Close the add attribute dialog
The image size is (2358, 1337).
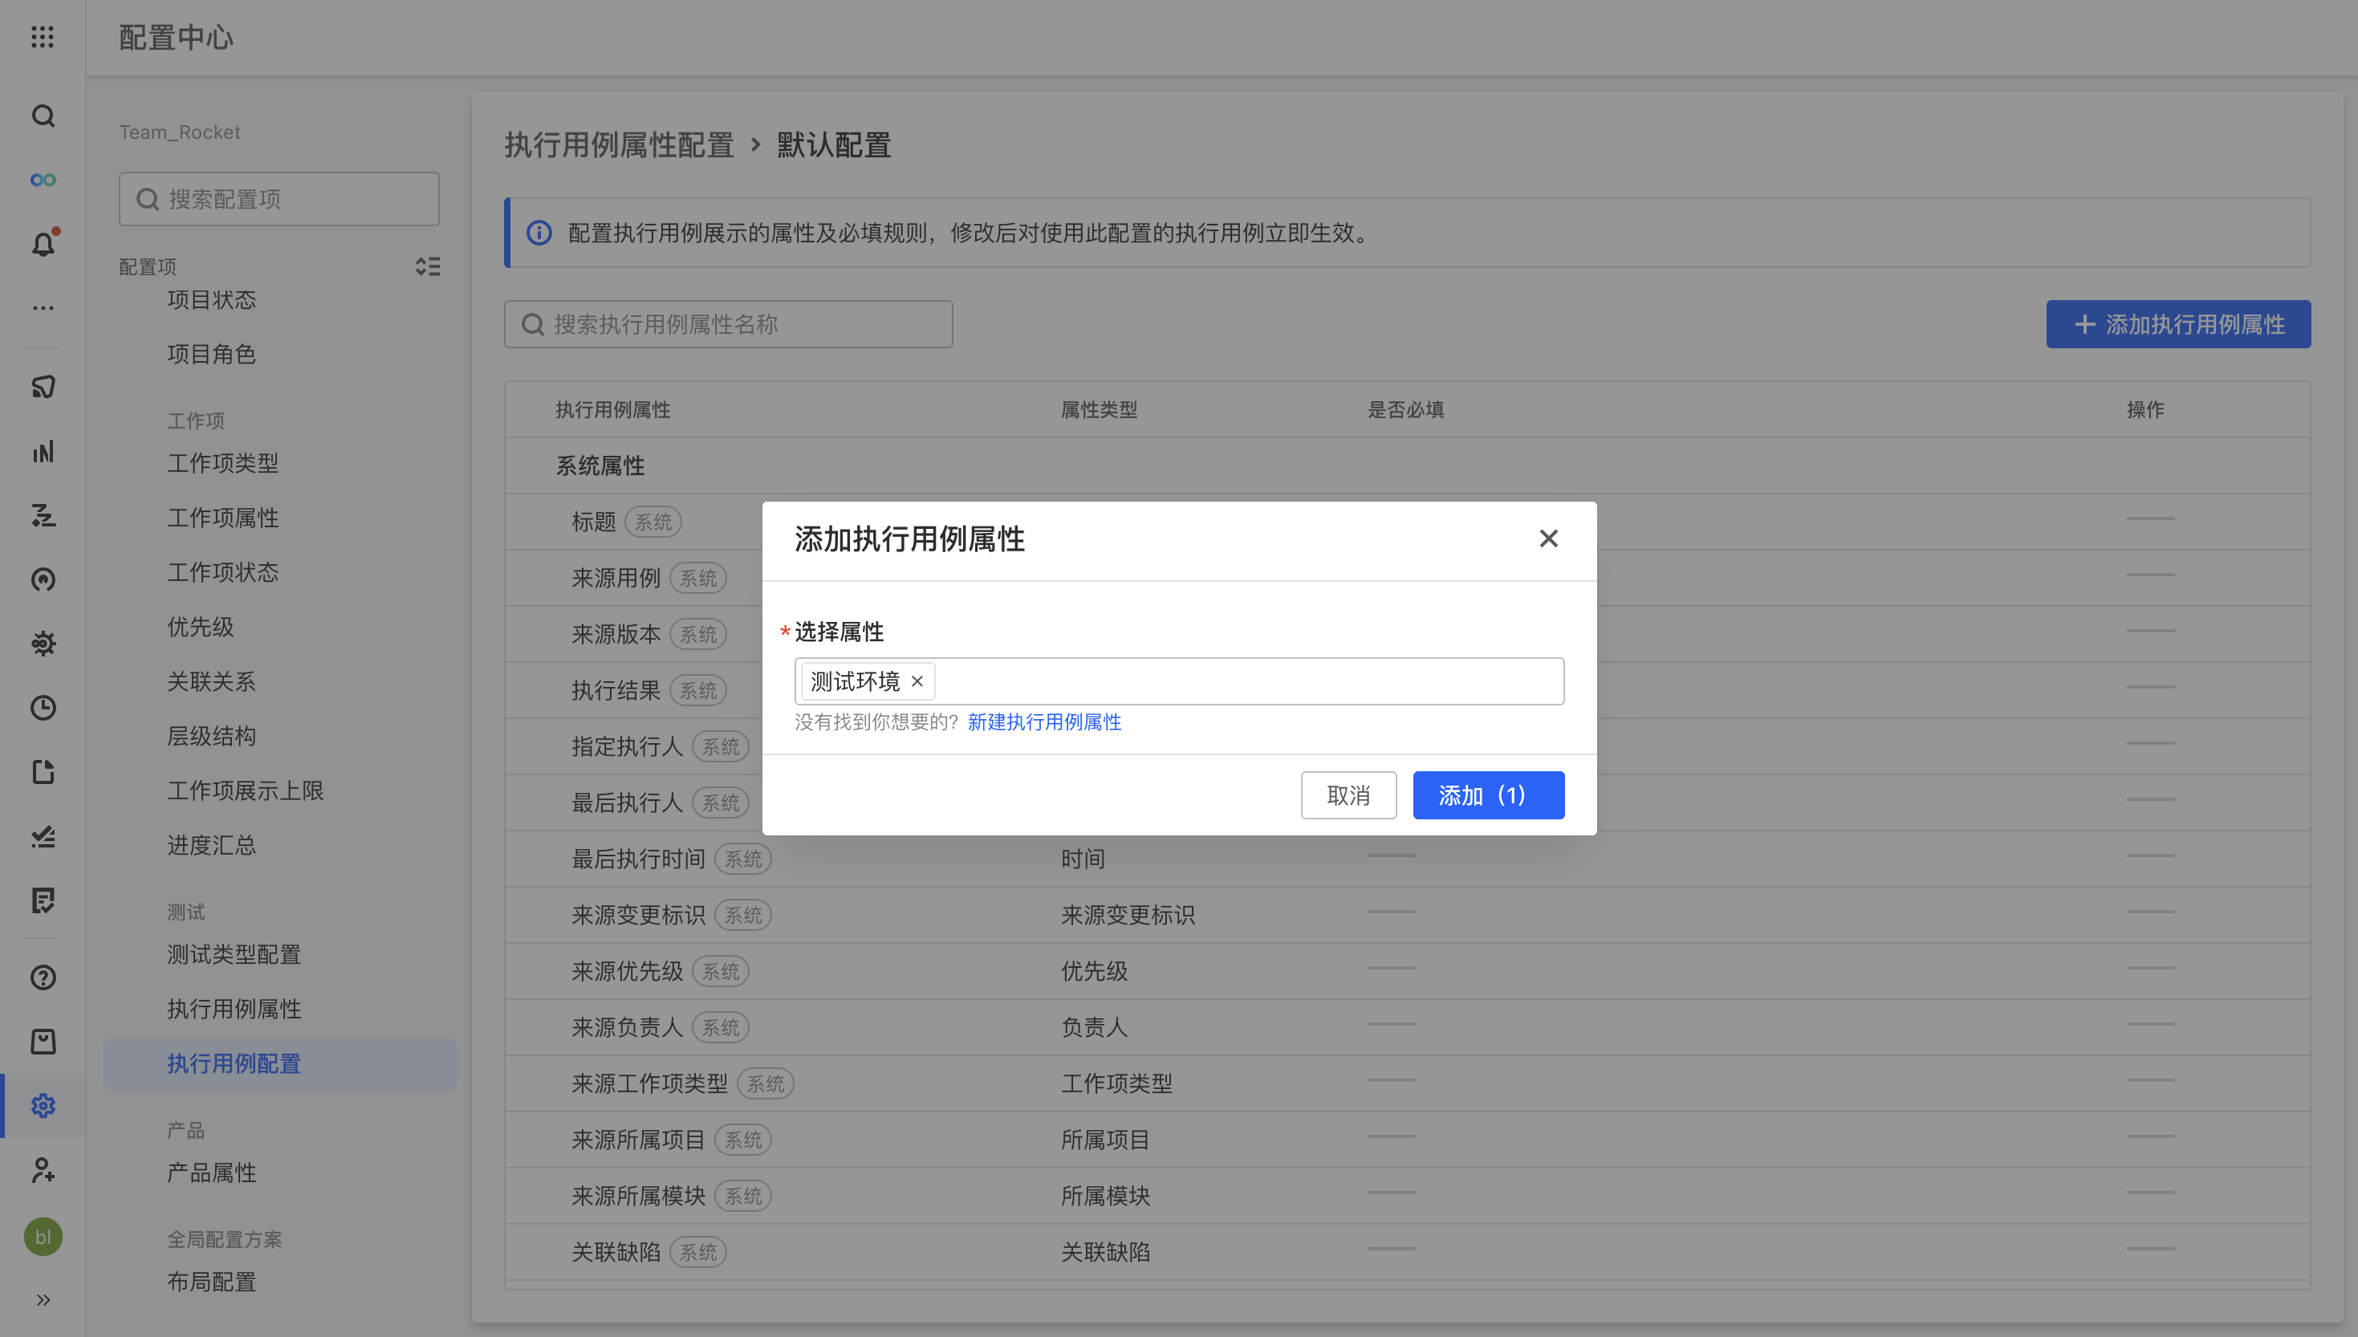point(1548,539)
